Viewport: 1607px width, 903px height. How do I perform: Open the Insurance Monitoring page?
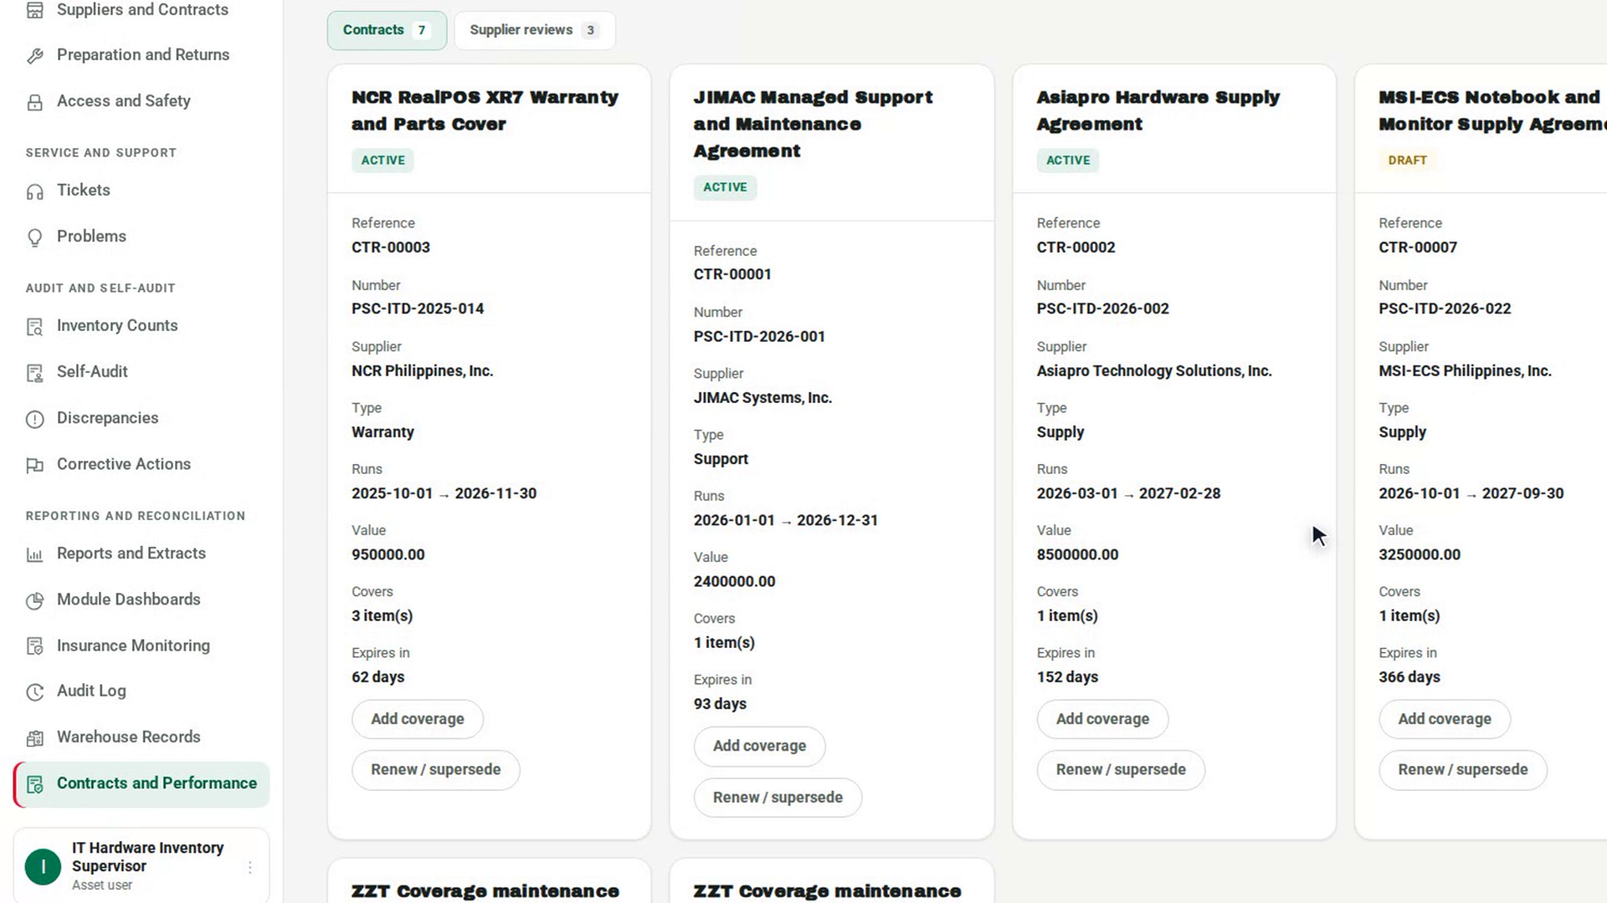[142, 645]
